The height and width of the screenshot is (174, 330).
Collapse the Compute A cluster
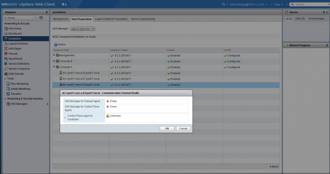[x=54, y=67]
